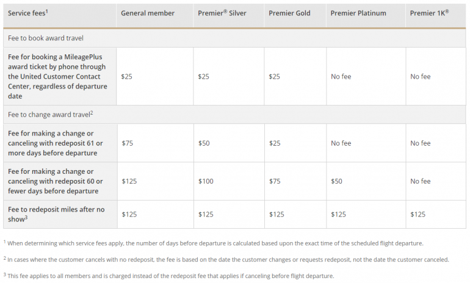
Task: Click footnote 3 about the fee applying to all members
Action: tap(168, 276)
